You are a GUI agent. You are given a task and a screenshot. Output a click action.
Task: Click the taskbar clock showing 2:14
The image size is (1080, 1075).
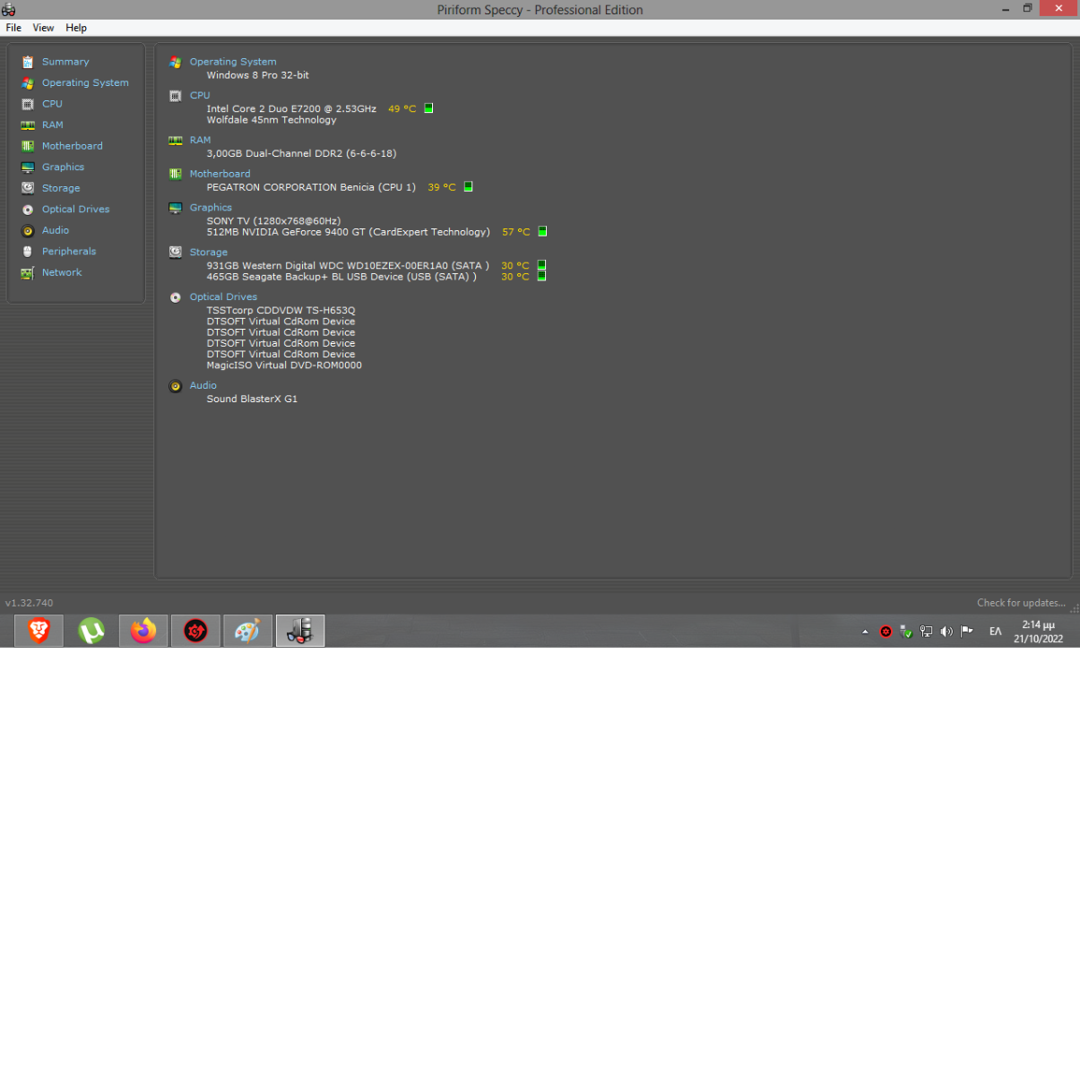click(x=1038, y=632)
